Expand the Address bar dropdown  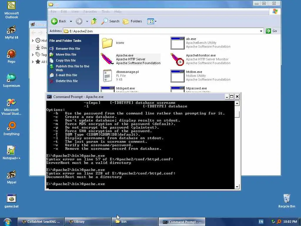pos(261,31)
